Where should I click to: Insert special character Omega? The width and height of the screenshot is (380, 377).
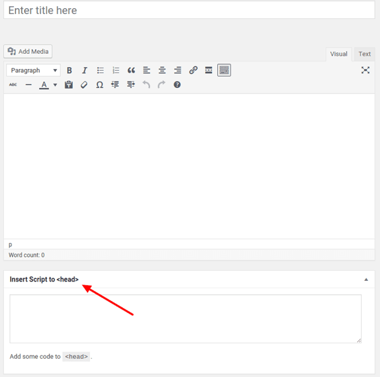click(99, 85)
